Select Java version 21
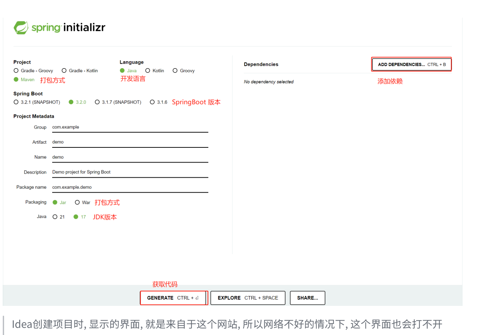This screenshot has height=335, width=481. pos(59,217)
